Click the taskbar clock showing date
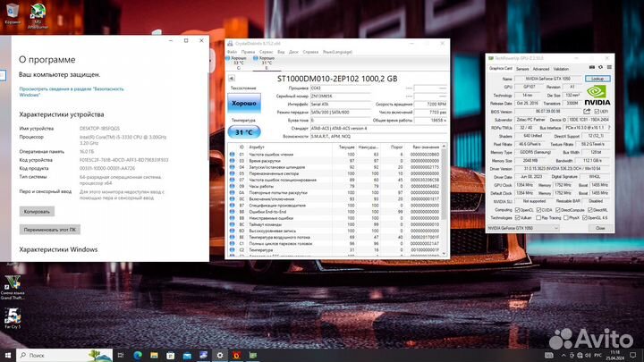 pos(614,355)
